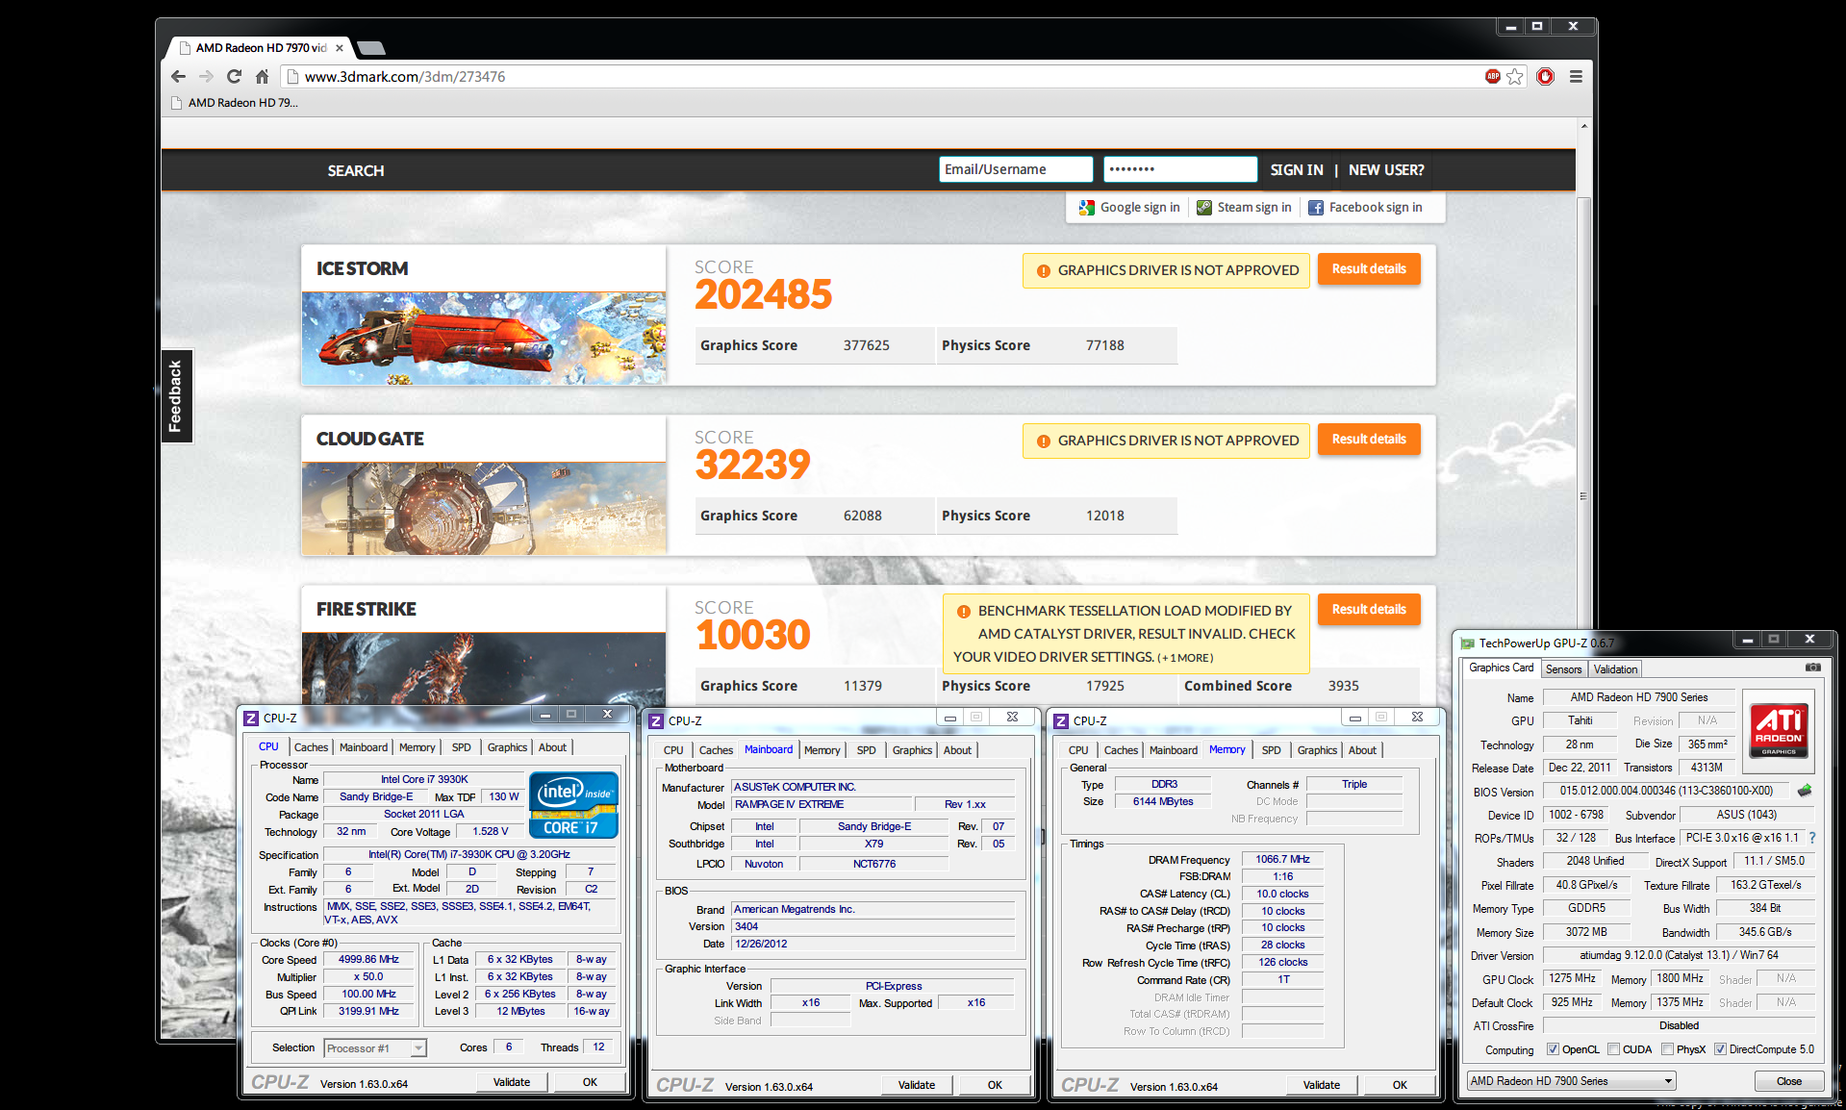
Task: Open SPD tab in Mainboard CPU-Z window
Action: click(x=867, y=750)
